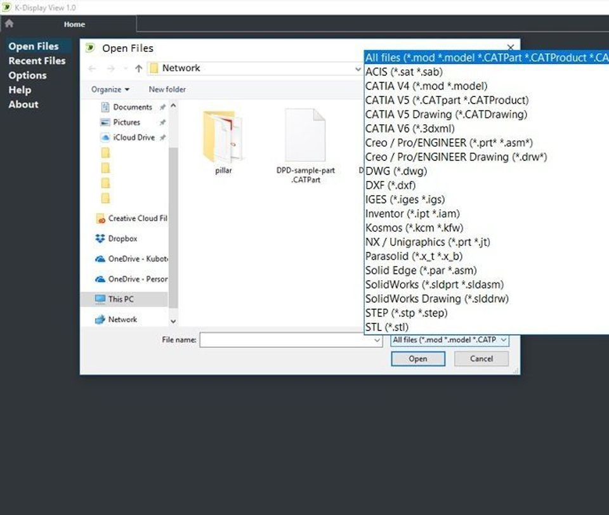Choose DWG (*.dwg) filter
This screenshot has width=609, height=515.
[x=487, y=171]
